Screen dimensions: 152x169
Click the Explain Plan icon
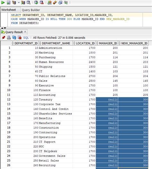tap(14, 3)
